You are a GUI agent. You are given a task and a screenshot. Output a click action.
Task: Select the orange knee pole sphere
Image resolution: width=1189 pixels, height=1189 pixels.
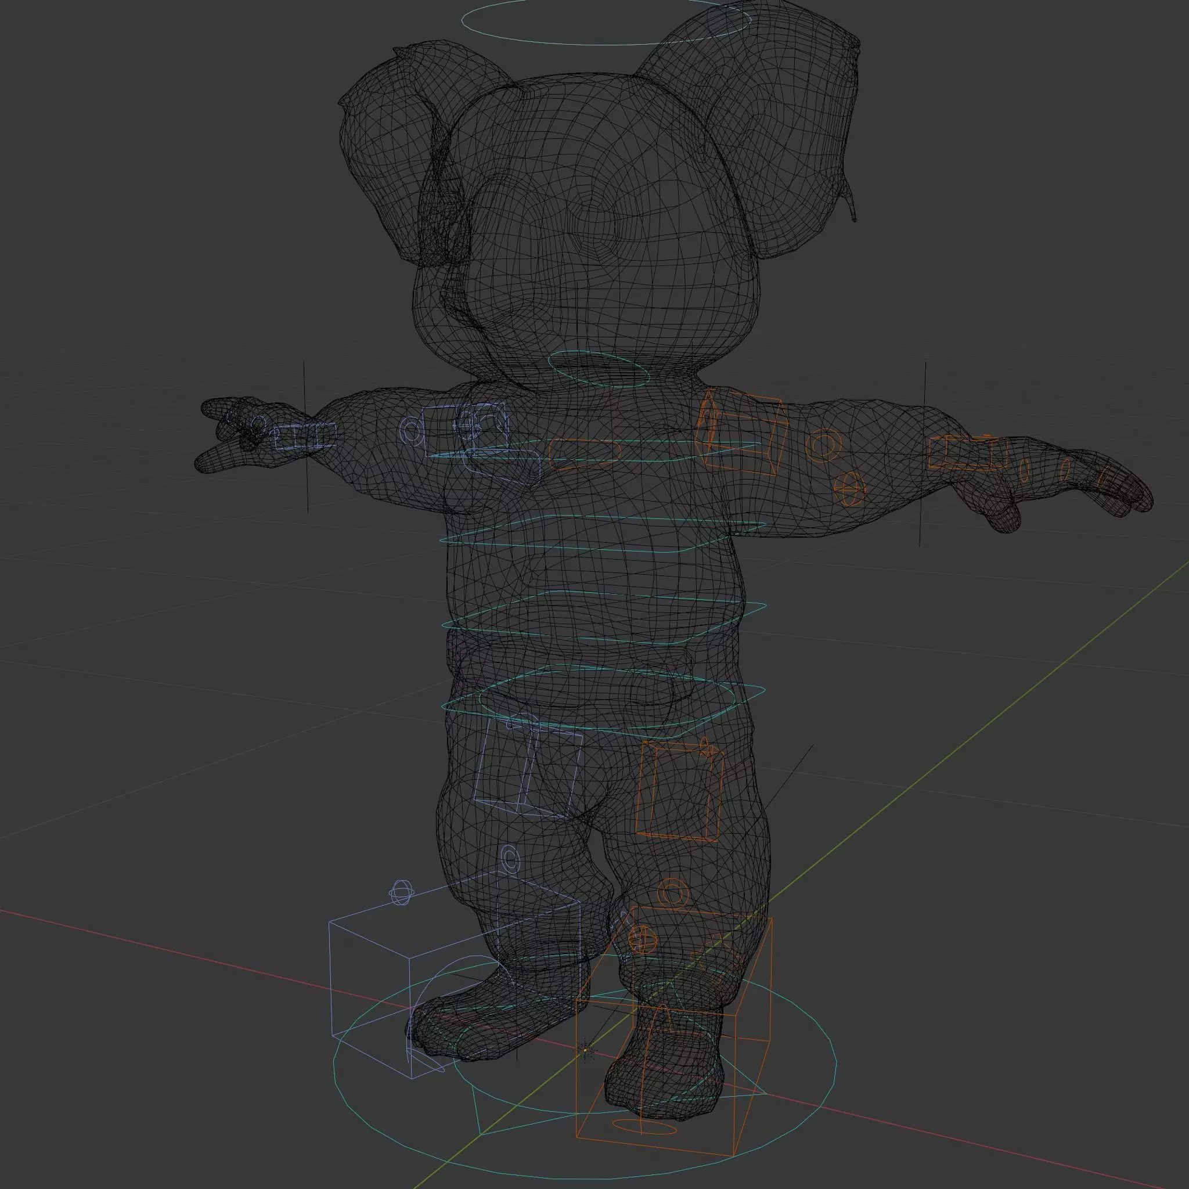coord(643,939)
